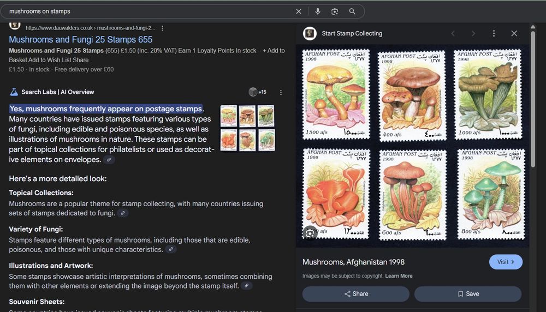This screenshot has height=312, width=546.
Task: Go to next image with right chevron
Action: coord(473,33)
